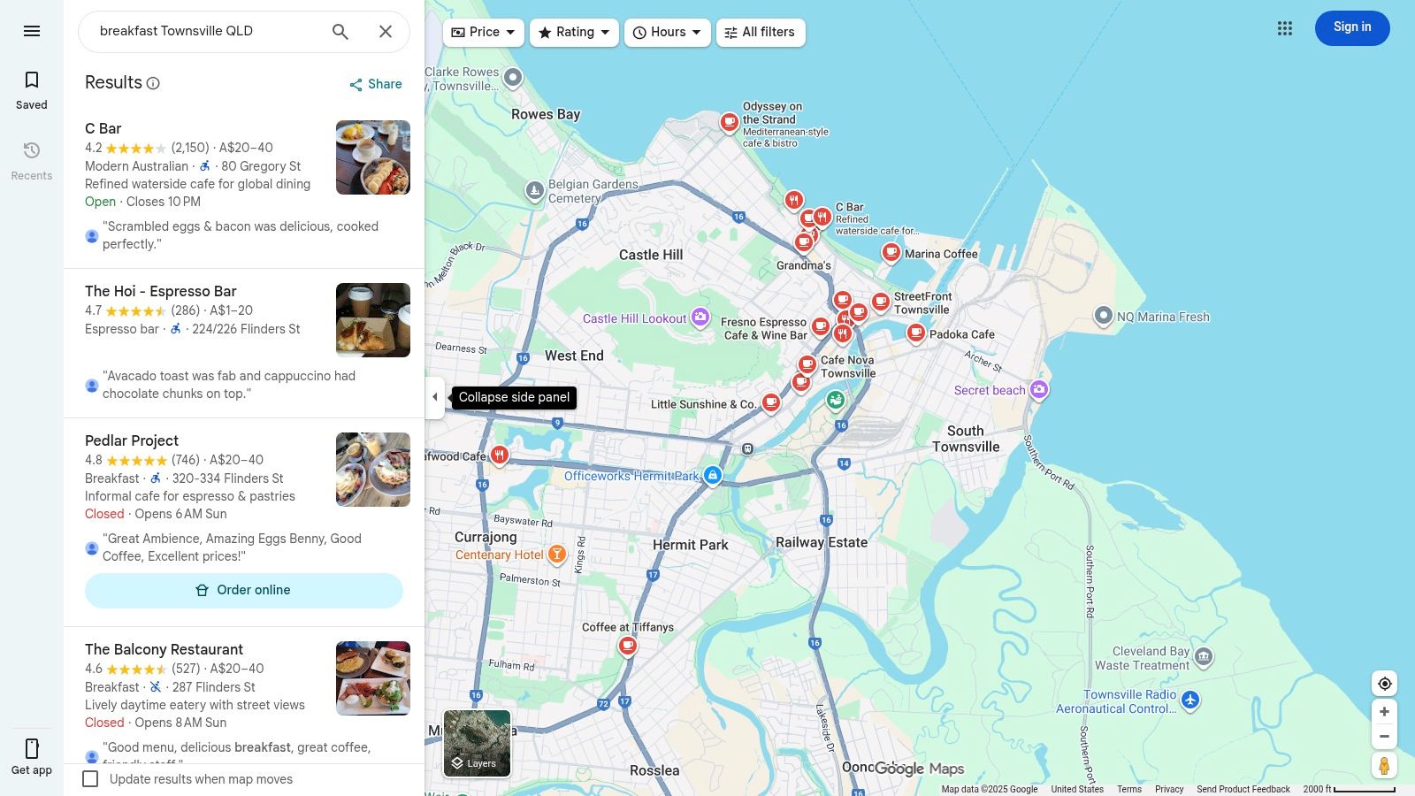Viewport: 1415px width, 796px height.
Task: Zoom in using the plus control
Action: coord(1384,711)
